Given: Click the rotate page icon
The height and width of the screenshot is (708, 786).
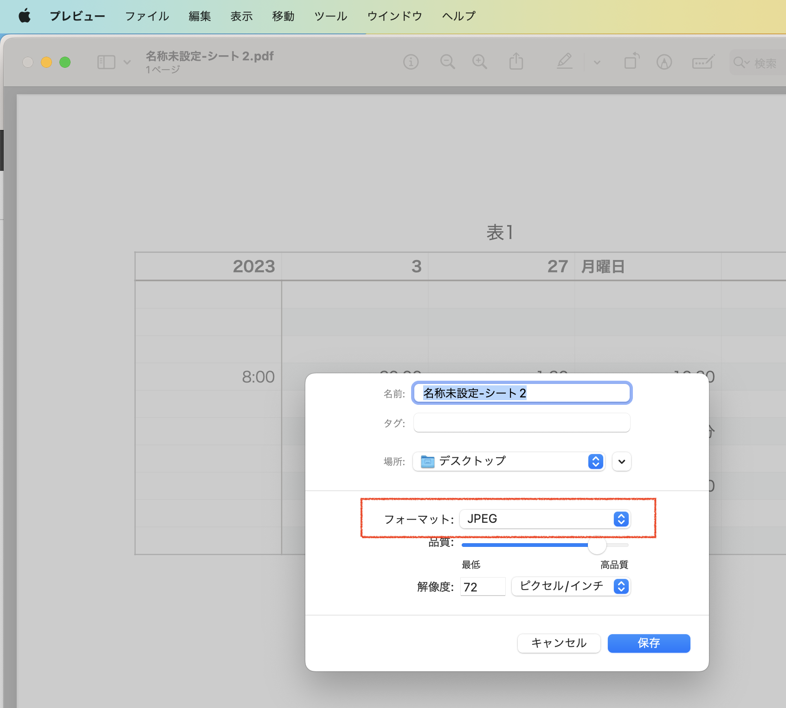Looking at the screenshot, I should click(631, 61).
